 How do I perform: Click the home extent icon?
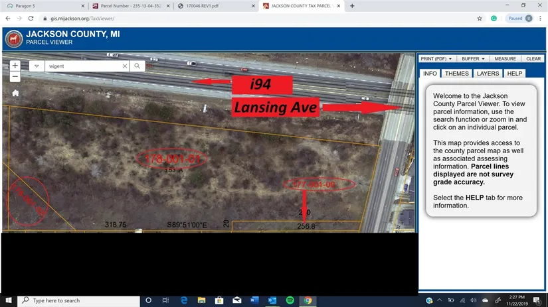pyautogui.click(x=15, y=93)
